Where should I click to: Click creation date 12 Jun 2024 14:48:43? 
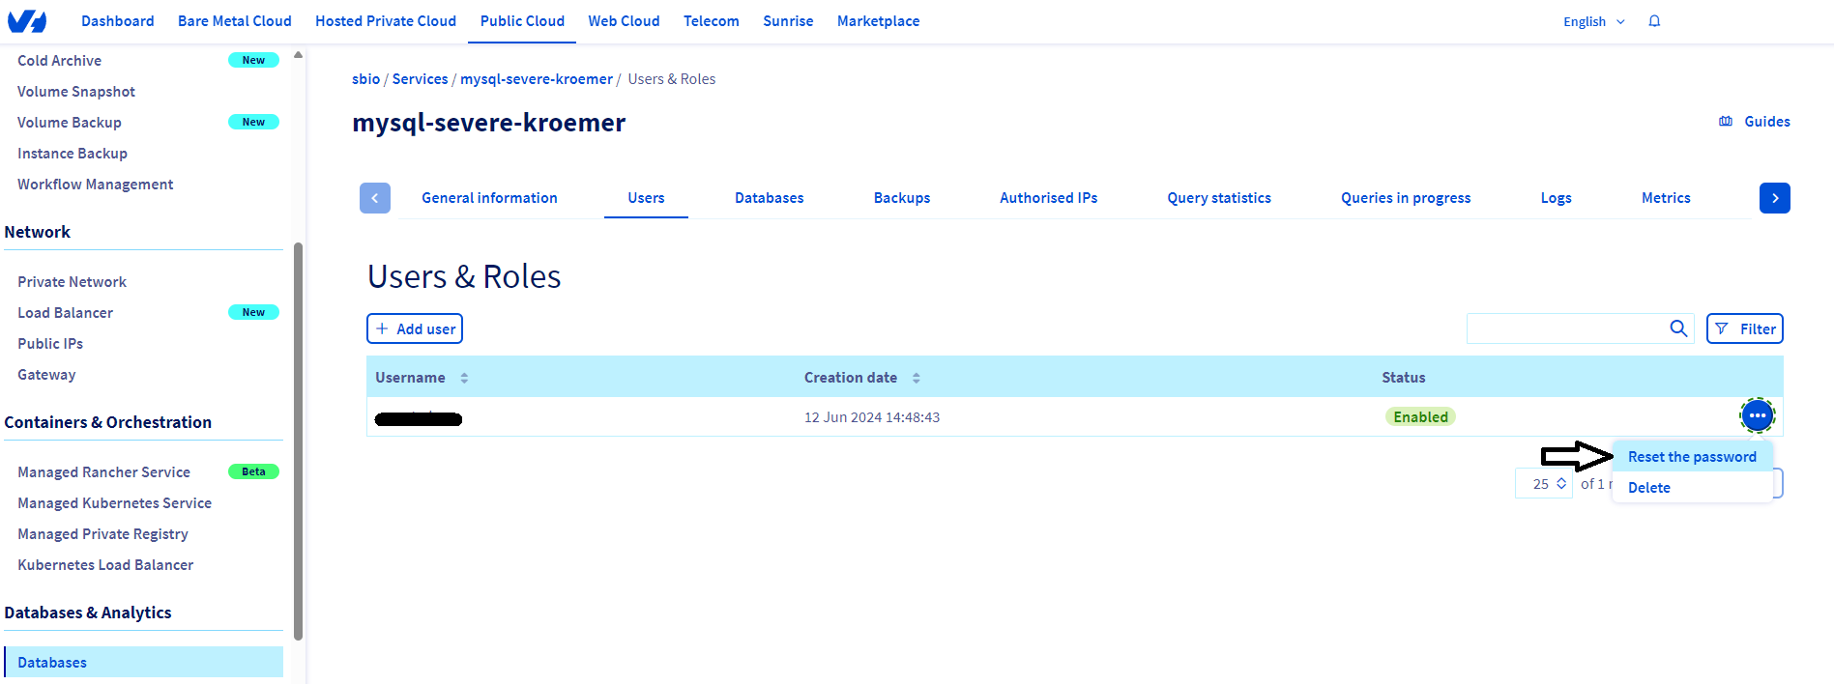(x=872, y=417)
